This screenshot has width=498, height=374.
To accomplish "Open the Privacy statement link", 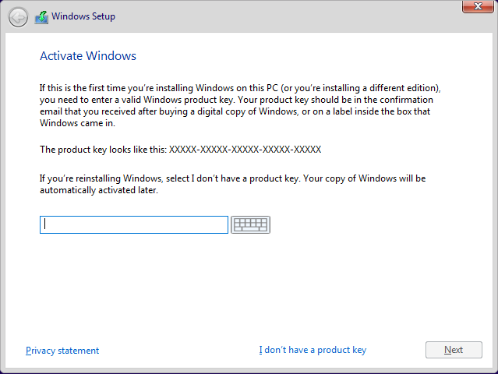I will 62,351.
